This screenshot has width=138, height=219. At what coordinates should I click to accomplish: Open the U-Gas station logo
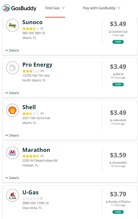tap(13, 195)
